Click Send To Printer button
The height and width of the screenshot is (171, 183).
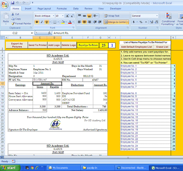38,45
